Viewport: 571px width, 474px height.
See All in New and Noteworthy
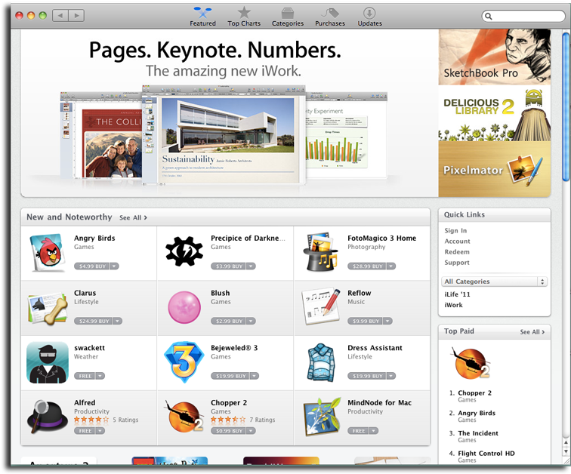pos(133,217)
